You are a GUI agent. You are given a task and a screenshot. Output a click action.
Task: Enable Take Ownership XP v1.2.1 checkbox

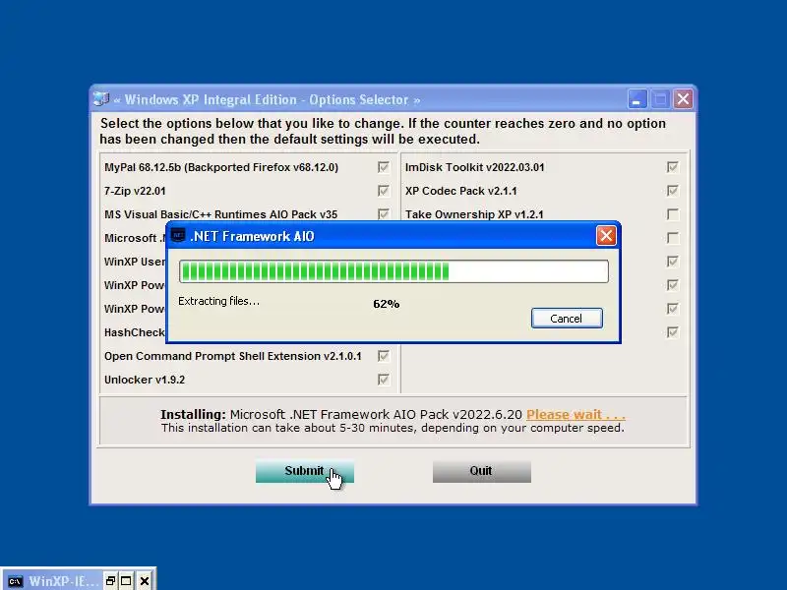(x=673, y=214)
